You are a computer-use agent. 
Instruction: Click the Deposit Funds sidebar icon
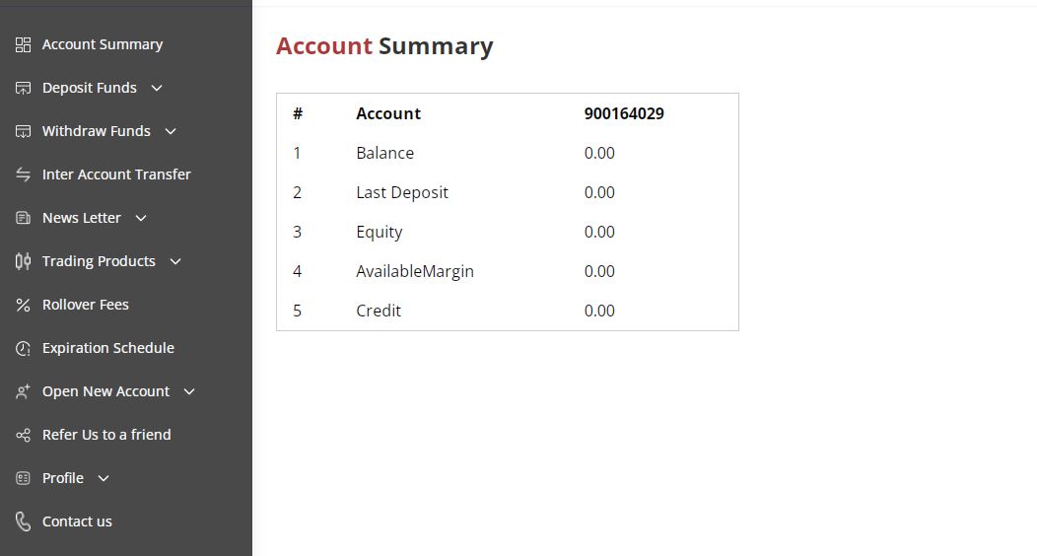[x=23, y=88]
